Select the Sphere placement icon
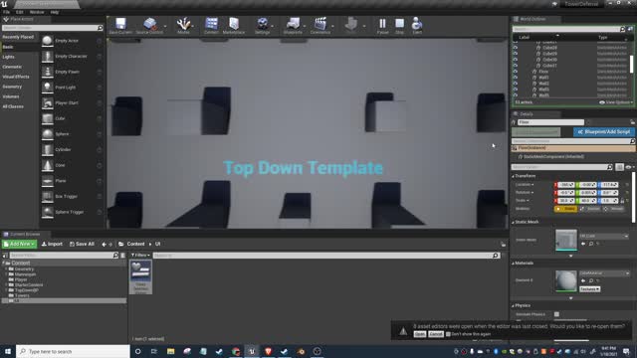Viewport: 637px width, 358px height. point(47,134)
